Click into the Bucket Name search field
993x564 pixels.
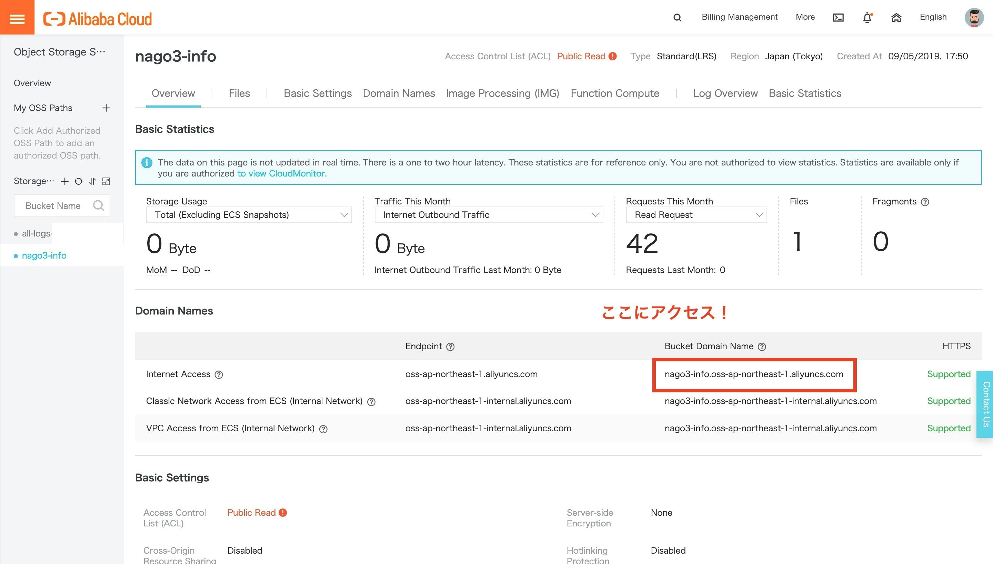pos(62,205)
